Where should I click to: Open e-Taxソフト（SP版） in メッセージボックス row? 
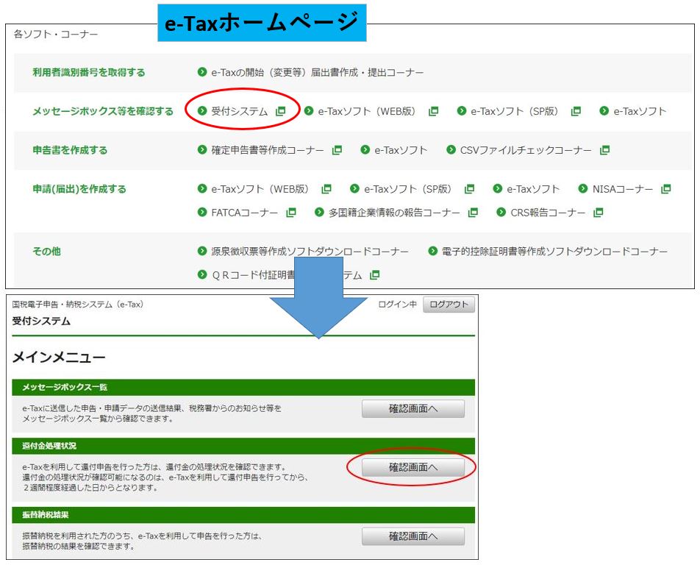tap(514, 111)
